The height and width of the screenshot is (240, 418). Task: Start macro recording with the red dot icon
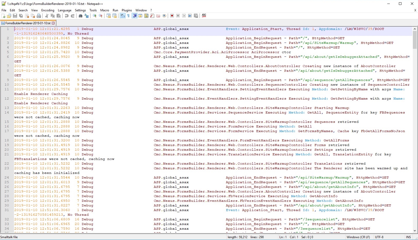click(172, 16)
